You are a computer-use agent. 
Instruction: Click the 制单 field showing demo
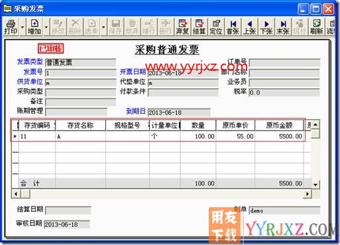click(x=284, y=211)
